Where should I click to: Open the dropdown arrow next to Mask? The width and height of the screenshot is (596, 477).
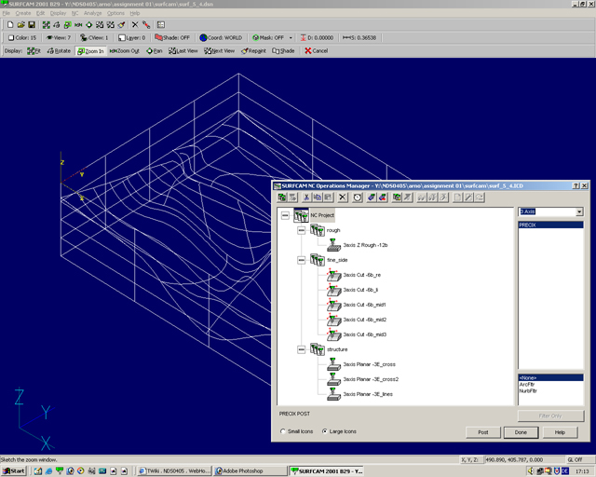tap(291, 38)
